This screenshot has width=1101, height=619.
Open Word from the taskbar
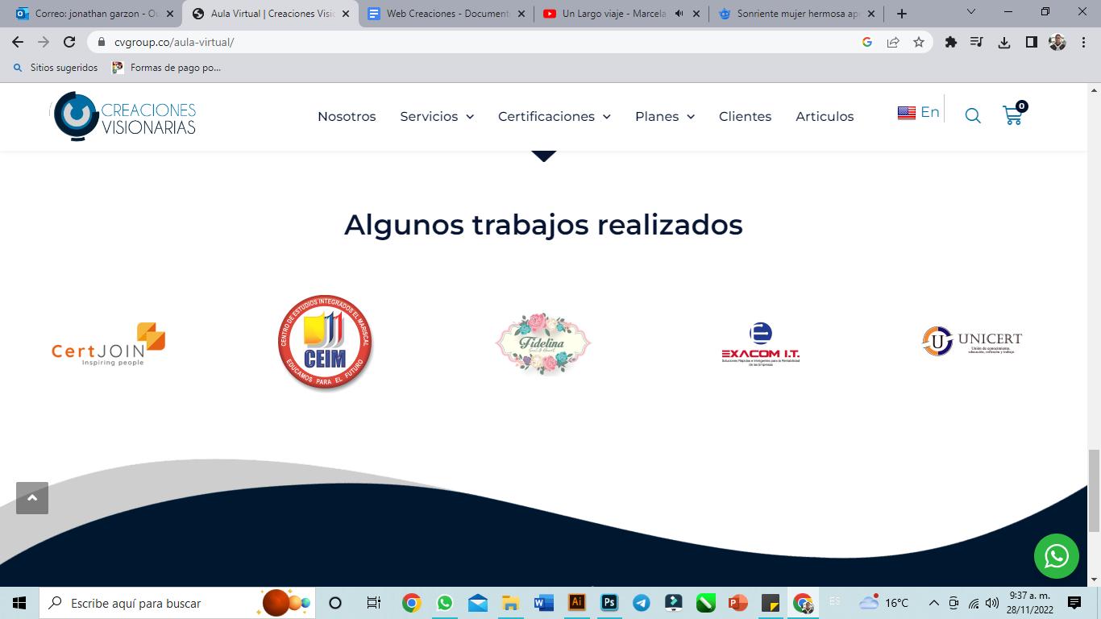543,603
